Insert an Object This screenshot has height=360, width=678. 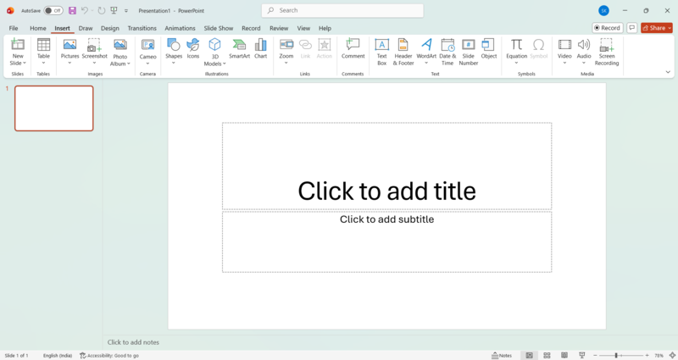tap(489, 48)
